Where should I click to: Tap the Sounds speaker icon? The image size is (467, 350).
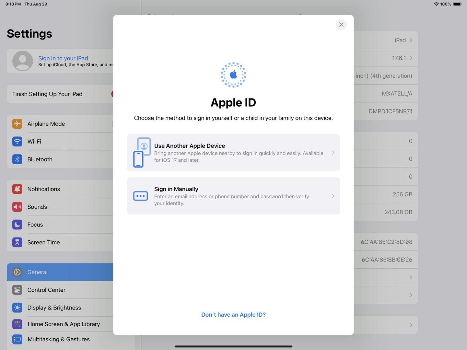click(17, 207)
